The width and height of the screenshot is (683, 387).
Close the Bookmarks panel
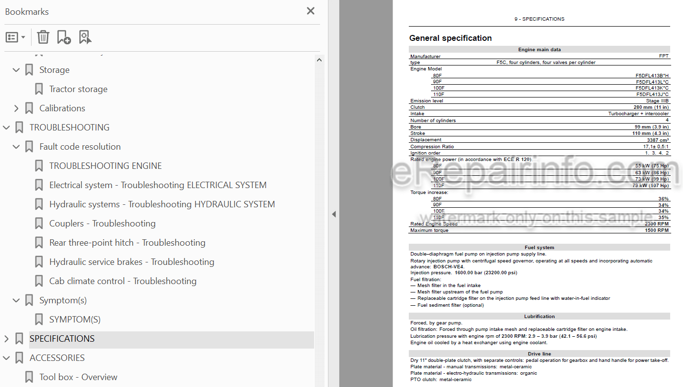pos(311,11)
